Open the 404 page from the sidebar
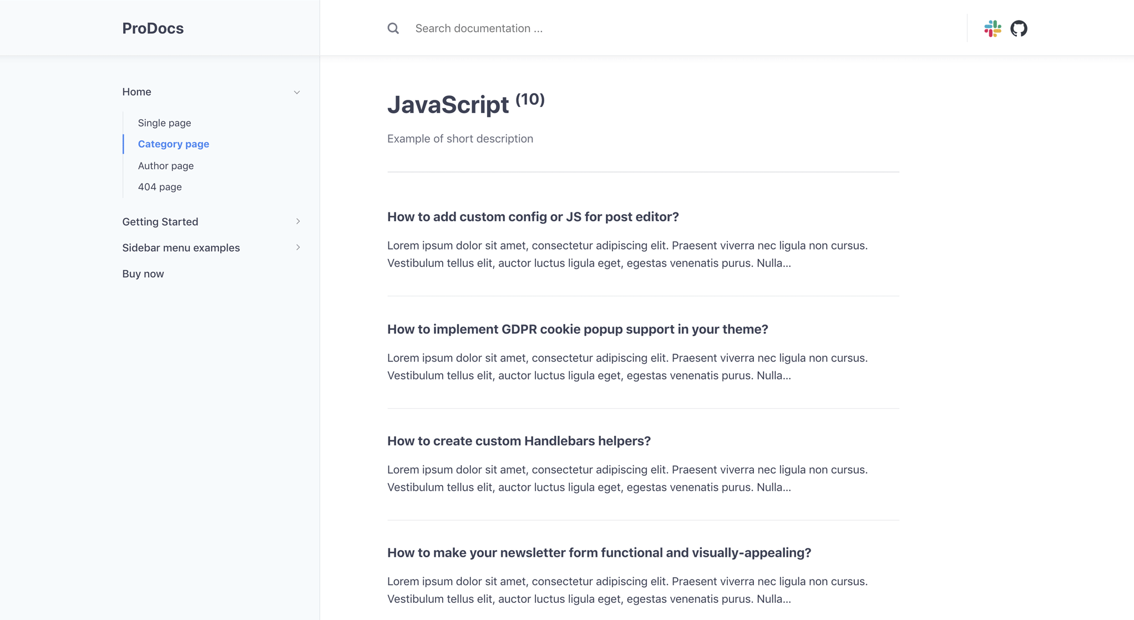The height and width of the screenshot is (620, 1134). tap(159, 187)
